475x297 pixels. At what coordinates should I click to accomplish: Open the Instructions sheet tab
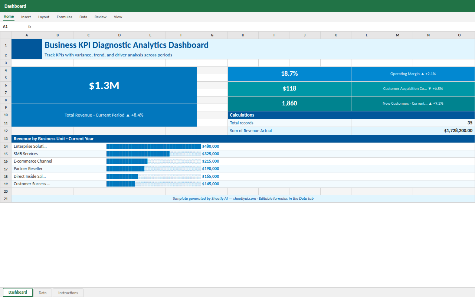coord(68,293)
